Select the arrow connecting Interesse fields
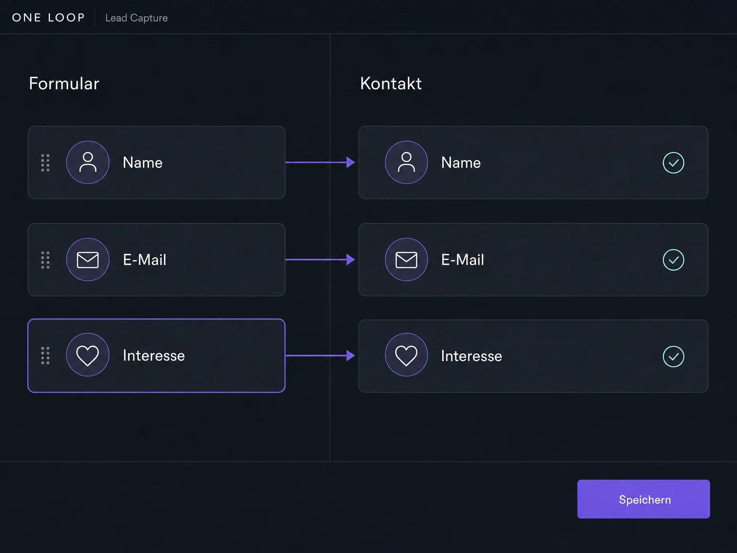737x553 pixels. pos(320,356)
